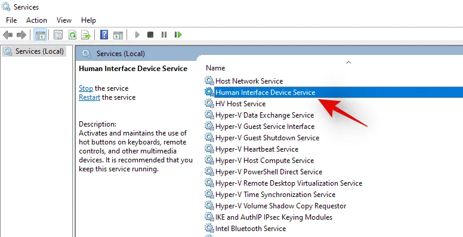Click gear icon beside Hyper-V Guest Shutdown Service
This screenshot has height=237, width=463.
click(x=209, y=137)
